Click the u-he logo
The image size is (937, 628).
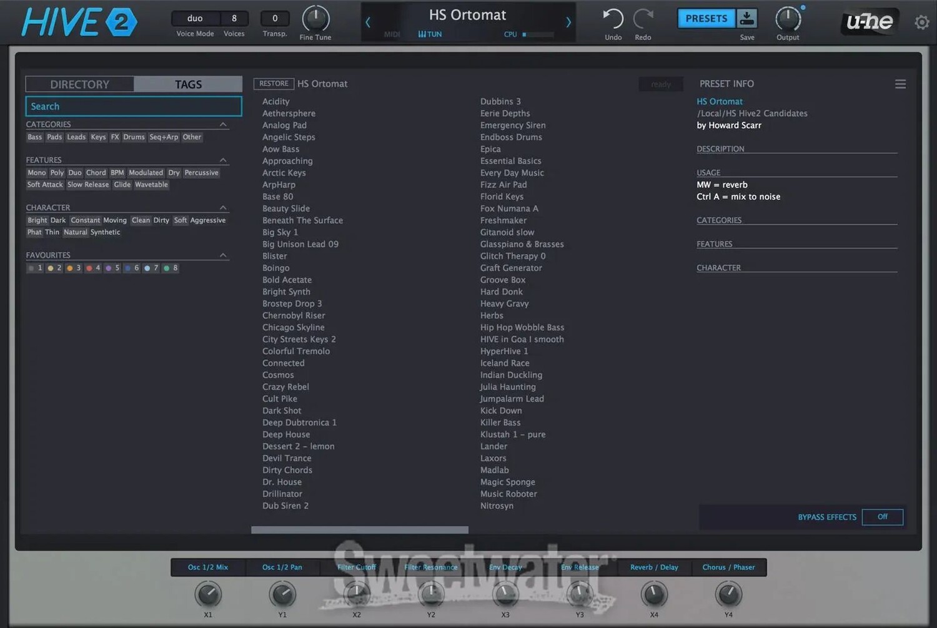click(870, 22)
